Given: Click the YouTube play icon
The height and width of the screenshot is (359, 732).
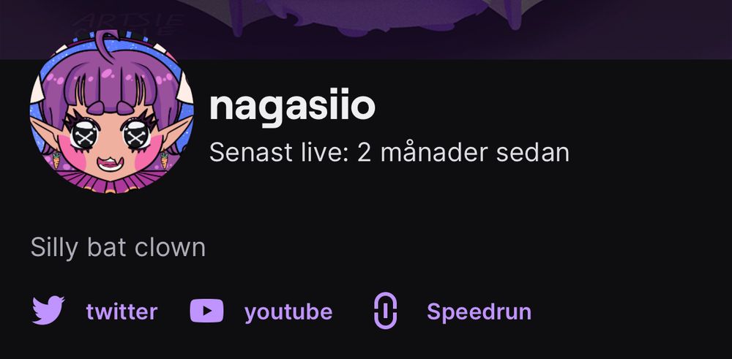Looking at the screenshot, I should [207, 311].
